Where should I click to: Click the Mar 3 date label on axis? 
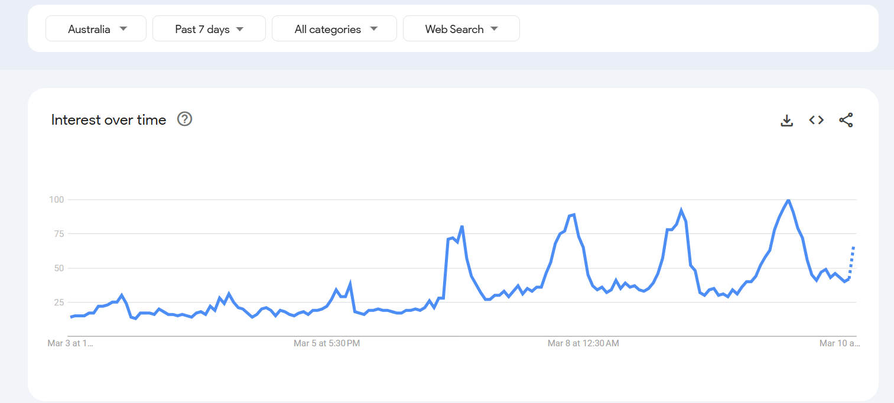click(x=70, y=343)
